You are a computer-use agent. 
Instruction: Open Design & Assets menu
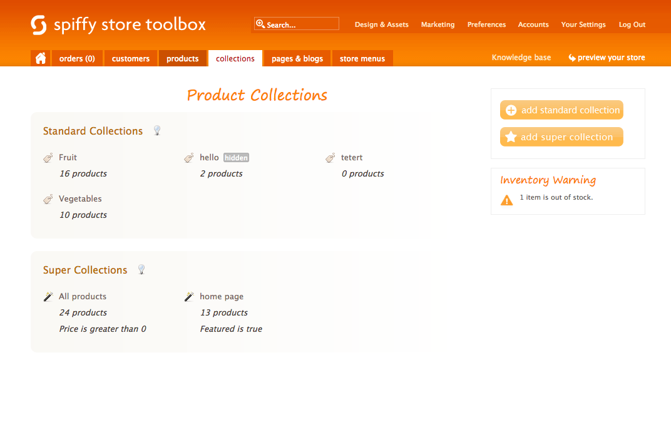pos(381,24)
